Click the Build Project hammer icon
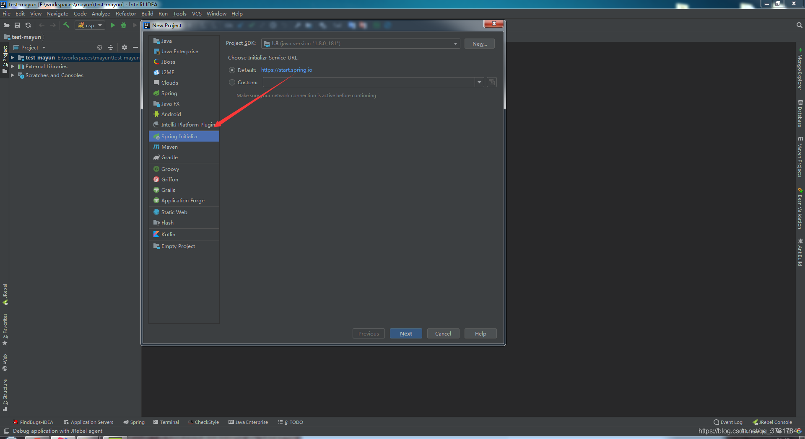 (x=66, y=25)
